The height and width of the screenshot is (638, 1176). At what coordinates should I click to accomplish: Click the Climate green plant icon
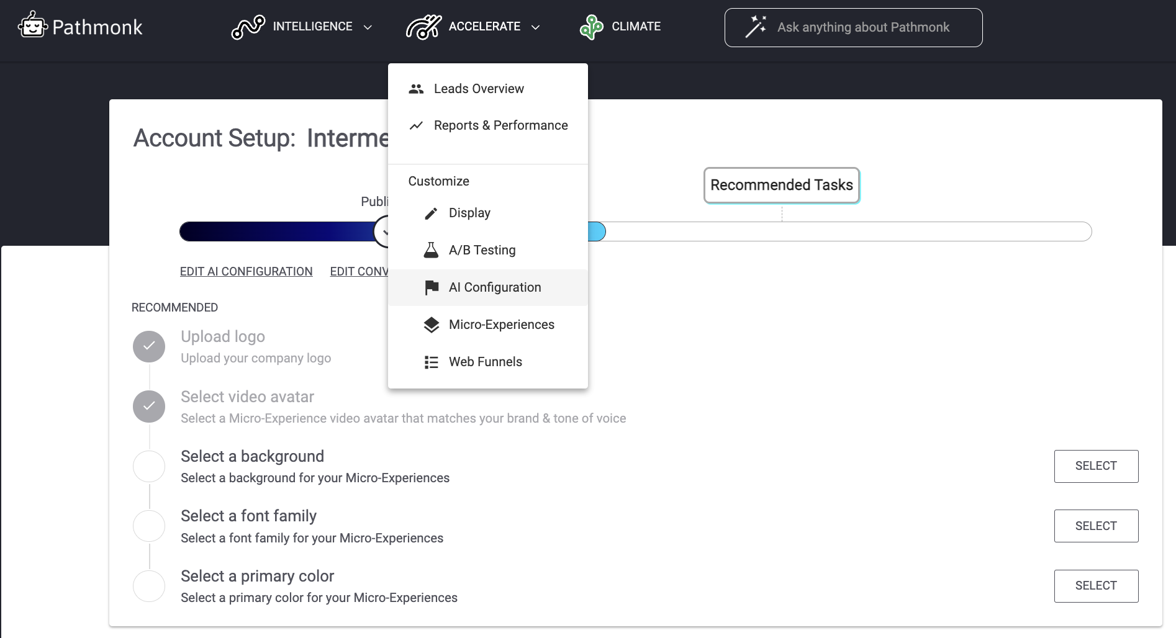pos(591,27)
